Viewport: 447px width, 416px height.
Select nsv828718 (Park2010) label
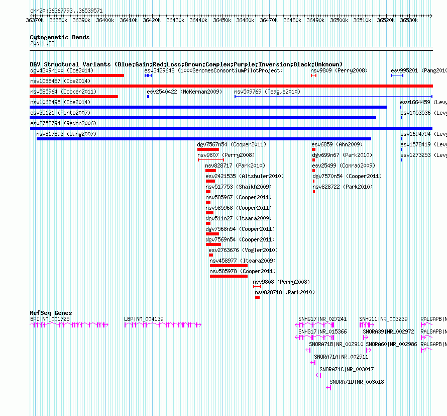285,292
